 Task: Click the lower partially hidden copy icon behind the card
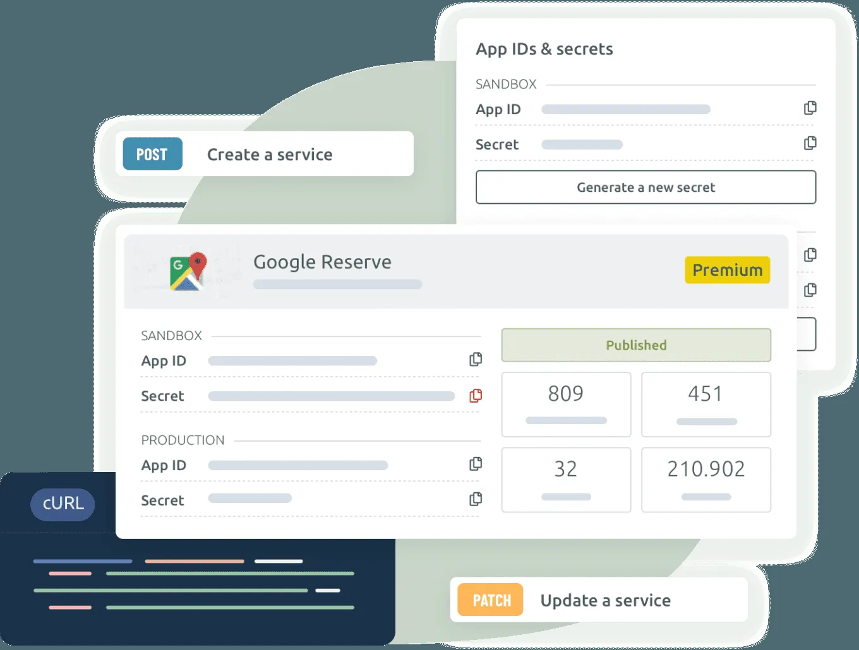810,290
